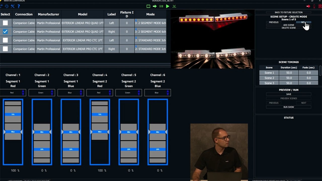The height and width of the screenshot is (181, 322).
Task: Select Scene 3 Duration 50.0 cell
Action: pyautogui.click(x=289, y=83)
